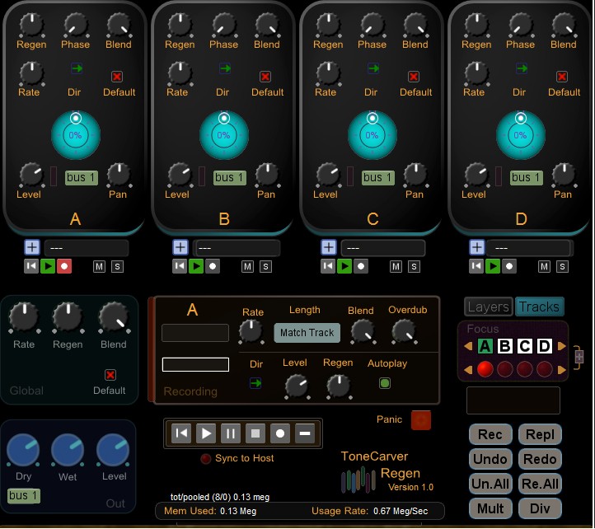Toggle the track A direction arrow
Viewport: 595px width, 529px height.
(x=77, y=68)
